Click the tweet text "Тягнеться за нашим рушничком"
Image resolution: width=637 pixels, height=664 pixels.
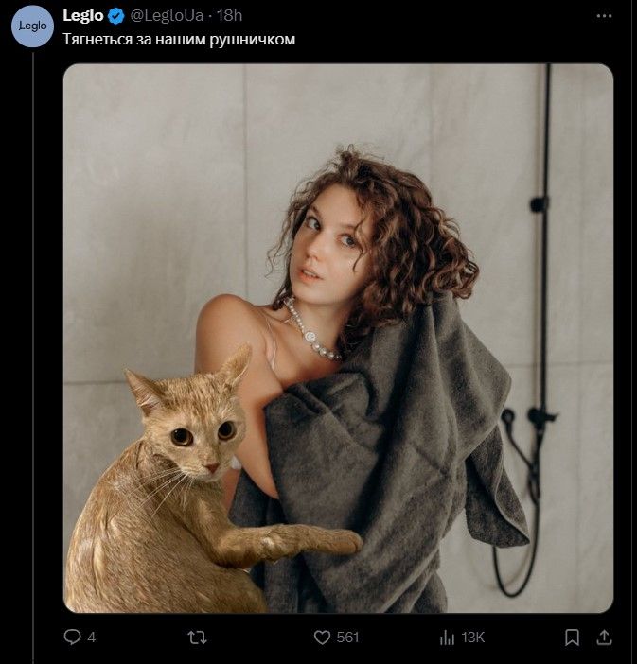pos(179,40)
